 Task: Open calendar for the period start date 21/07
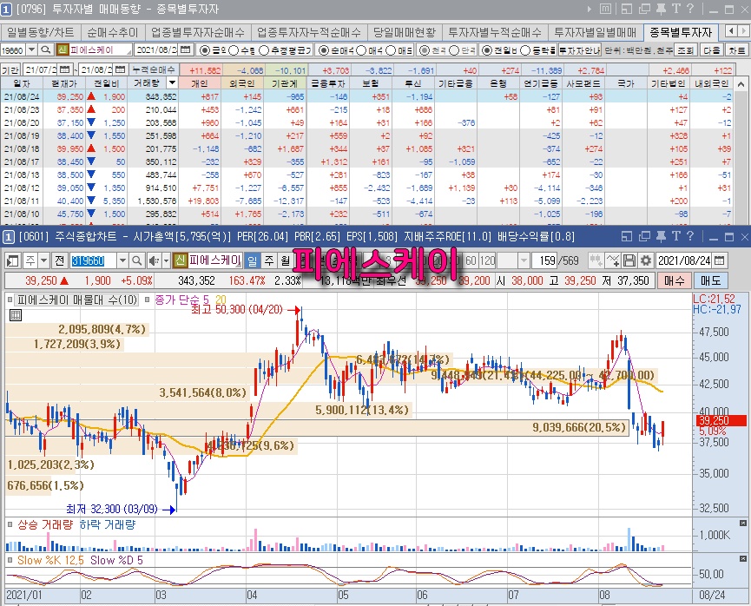[65, 70]
